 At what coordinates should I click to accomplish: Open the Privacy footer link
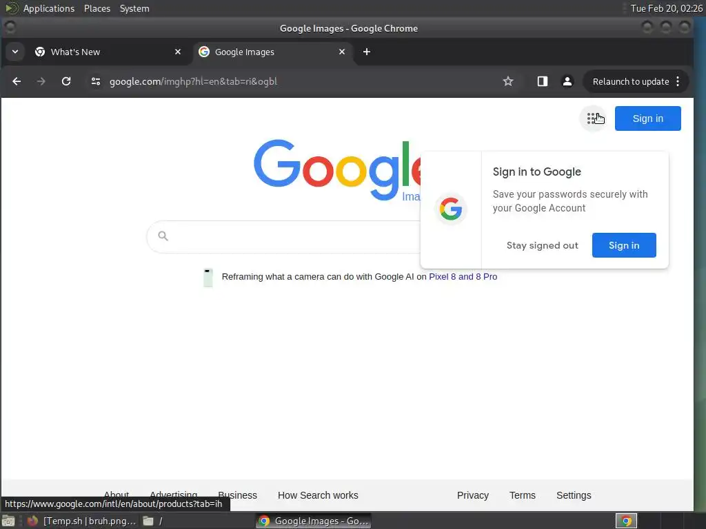473,495
